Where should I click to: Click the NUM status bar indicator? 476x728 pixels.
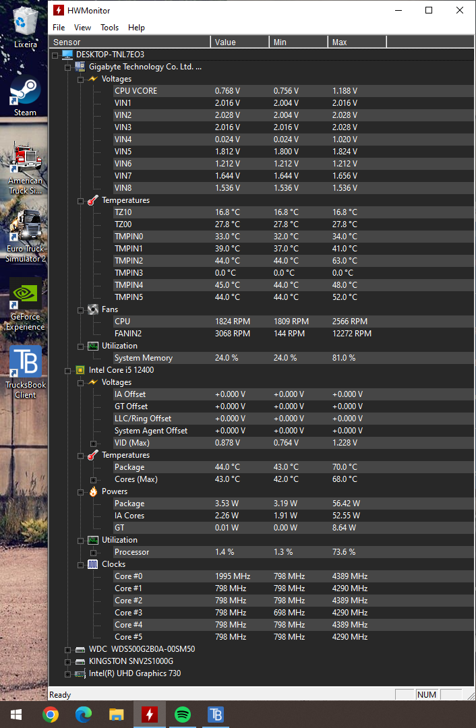coord(426,694)
